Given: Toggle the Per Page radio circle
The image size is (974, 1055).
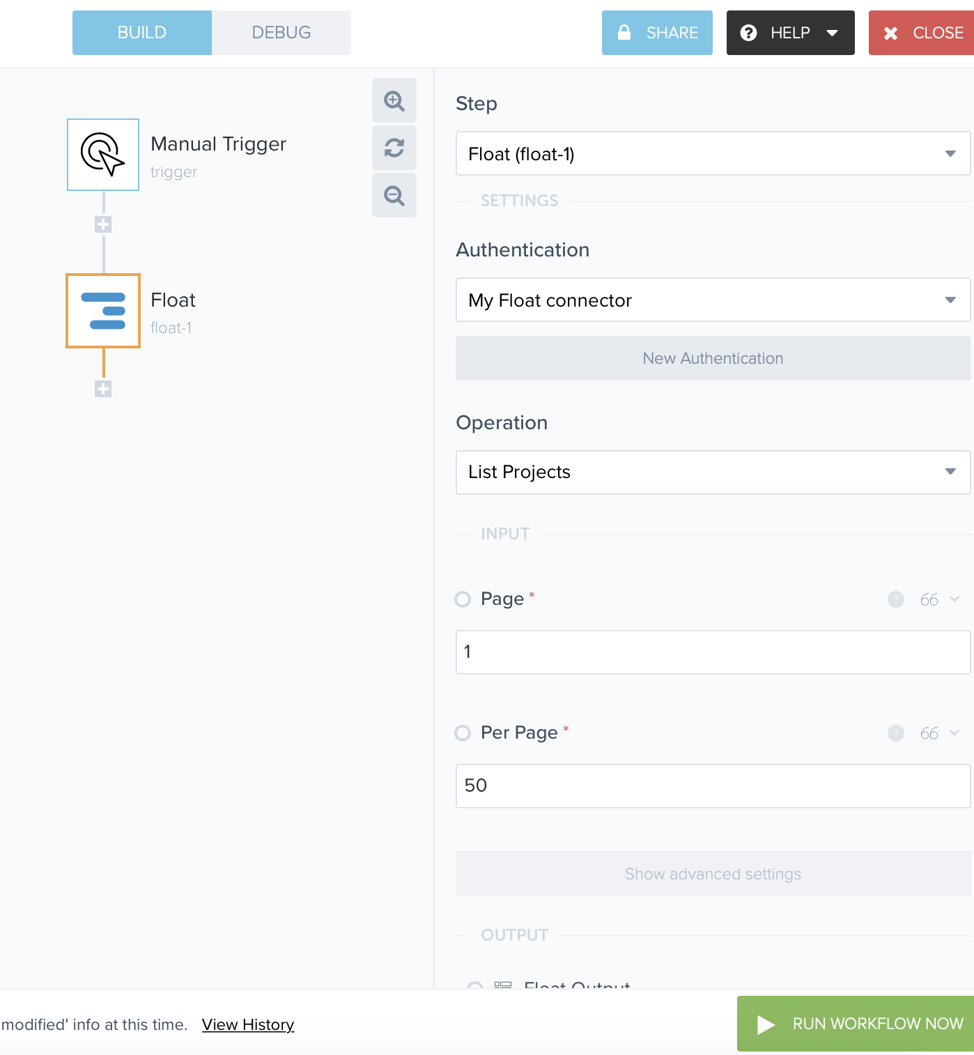Looking at the screenshot, I should point(463,733).
